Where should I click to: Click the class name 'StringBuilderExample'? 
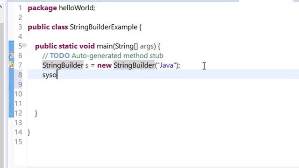[x=104, y=27]
